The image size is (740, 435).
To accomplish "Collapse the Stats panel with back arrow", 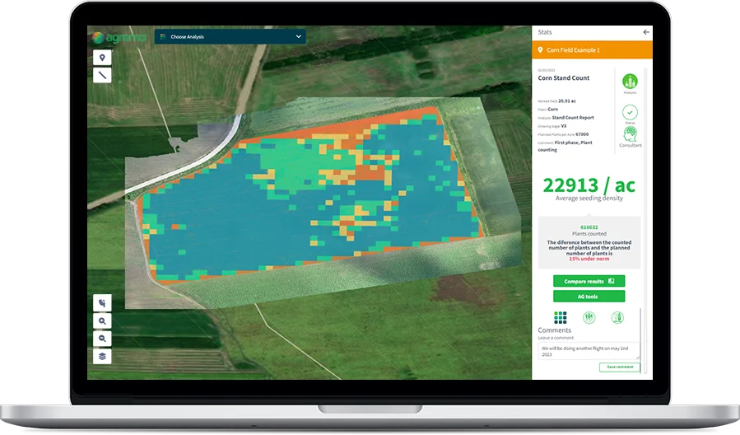I will (x=645, y=32).
